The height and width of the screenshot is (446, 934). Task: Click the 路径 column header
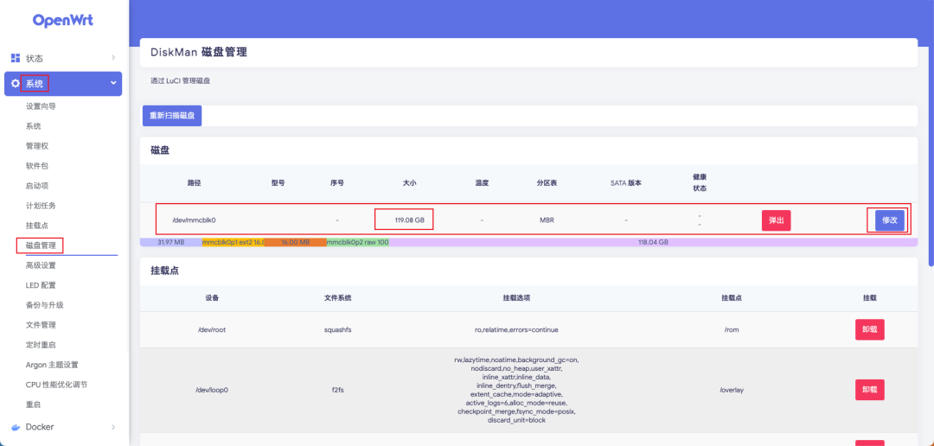tap(194, 182)
